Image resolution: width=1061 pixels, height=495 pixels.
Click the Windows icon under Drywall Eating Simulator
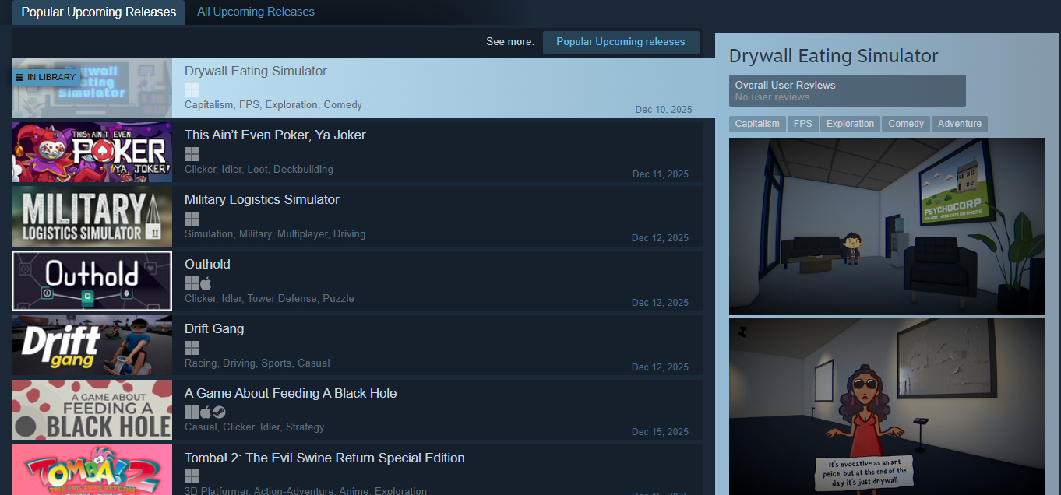point(192,90)
